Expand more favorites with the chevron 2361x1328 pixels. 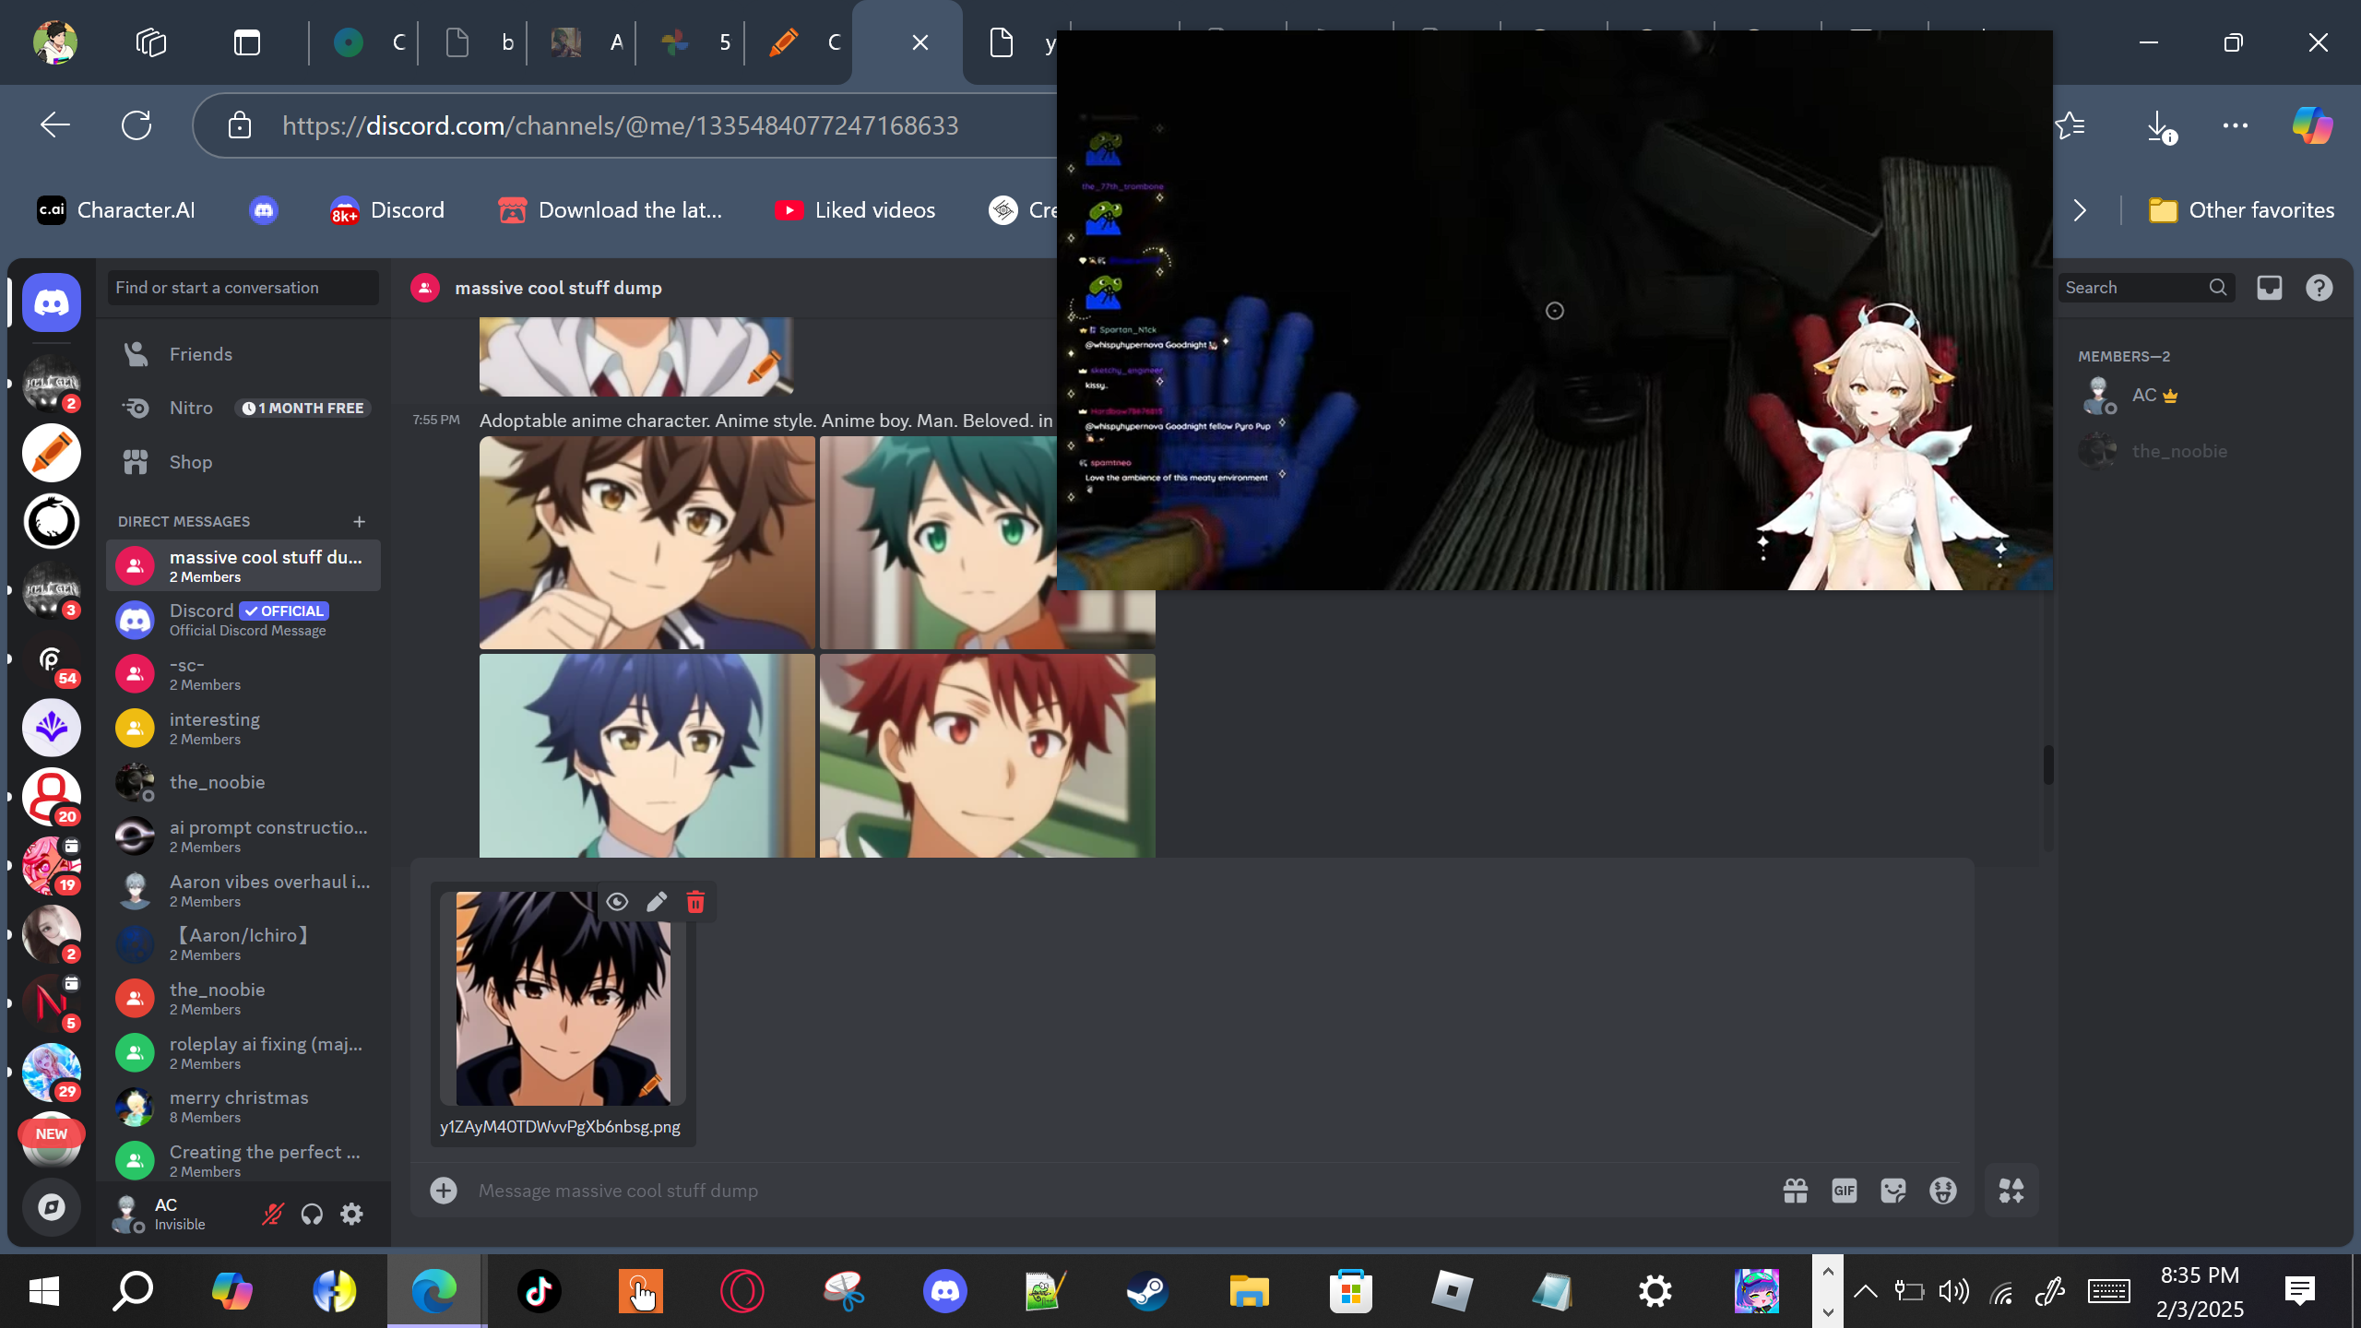tap(2080, 210)
